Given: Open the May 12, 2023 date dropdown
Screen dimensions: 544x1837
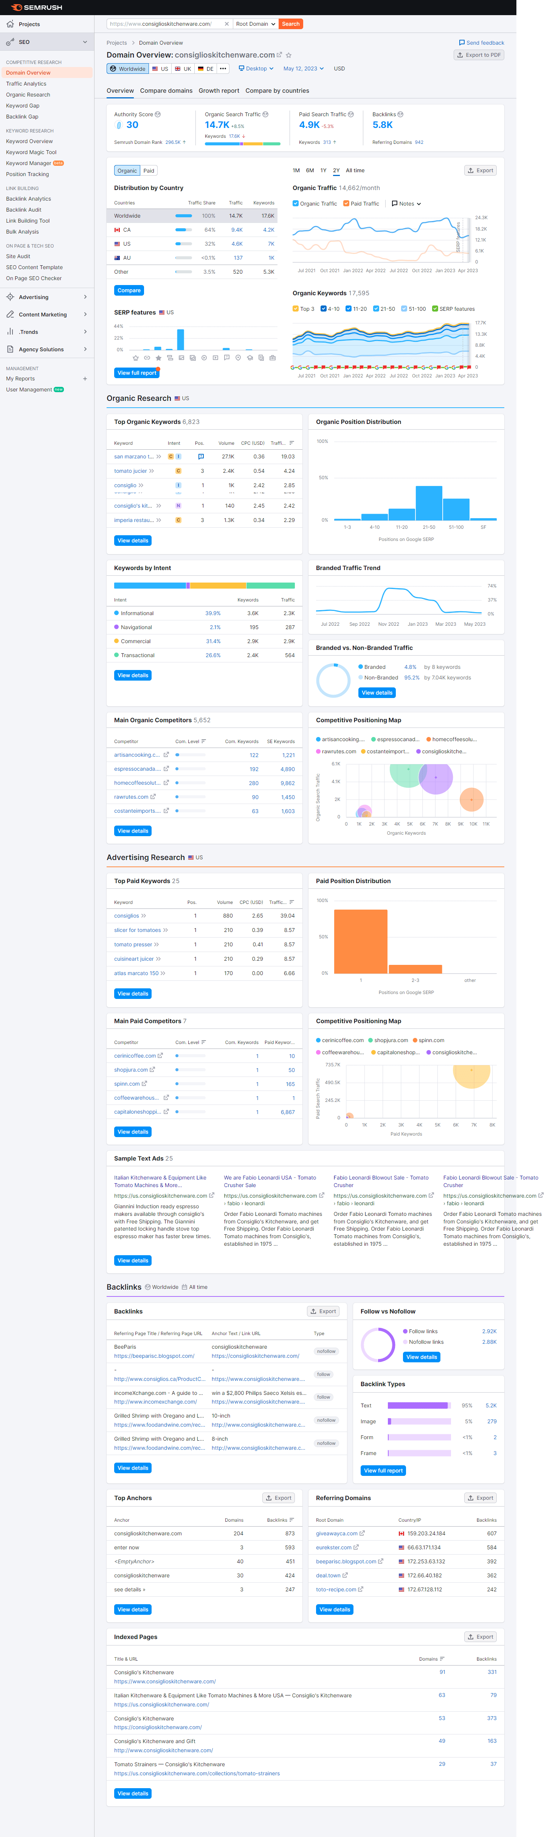Looking at the screenshot, I should (303, 69).
